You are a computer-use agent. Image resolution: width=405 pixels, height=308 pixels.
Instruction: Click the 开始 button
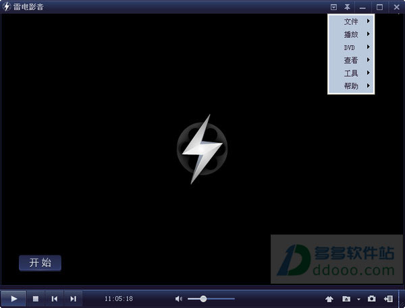coord(40,263)
